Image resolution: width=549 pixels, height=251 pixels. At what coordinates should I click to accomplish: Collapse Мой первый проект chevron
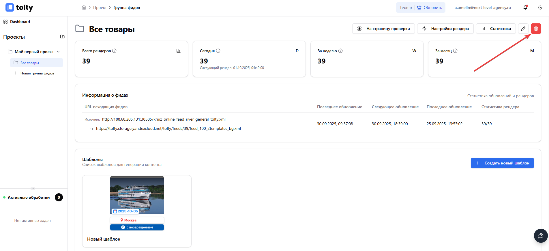tap(58, 52)
